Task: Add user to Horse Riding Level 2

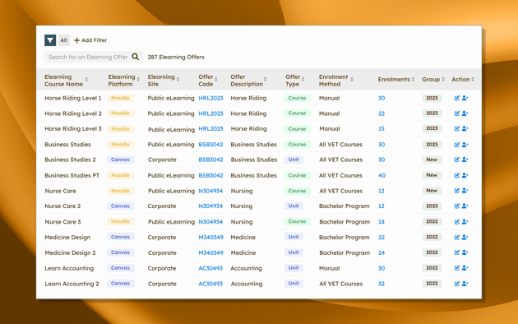Action: click(x=465, y=113)
